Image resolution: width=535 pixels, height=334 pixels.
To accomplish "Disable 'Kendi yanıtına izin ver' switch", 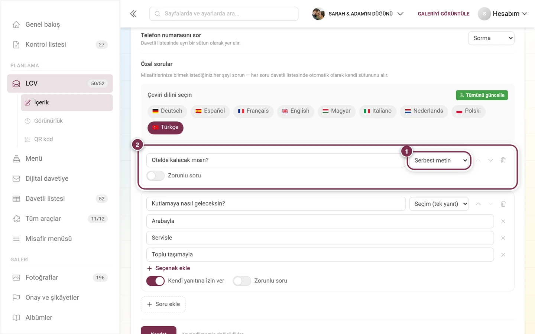I will click(x=155, y=281).
